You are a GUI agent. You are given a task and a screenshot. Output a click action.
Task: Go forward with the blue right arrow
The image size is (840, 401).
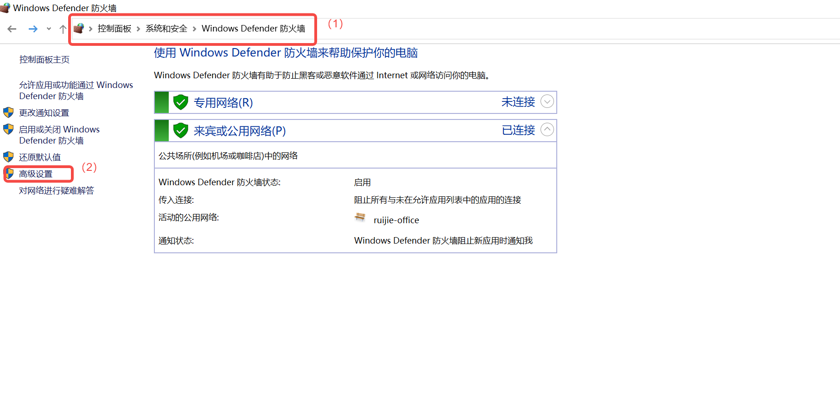(33, 29)
